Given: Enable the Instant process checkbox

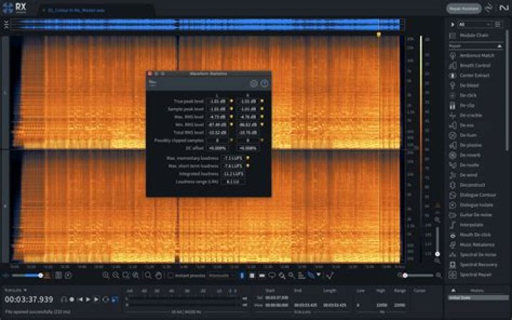Looking at the screenshot, I should 171,274.
